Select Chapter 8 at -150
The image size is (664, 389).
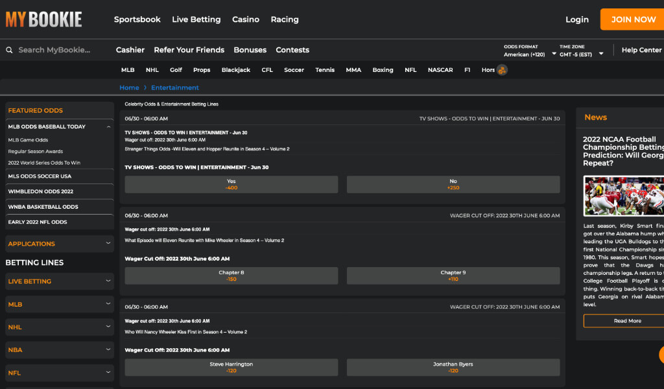coord(231,276)
